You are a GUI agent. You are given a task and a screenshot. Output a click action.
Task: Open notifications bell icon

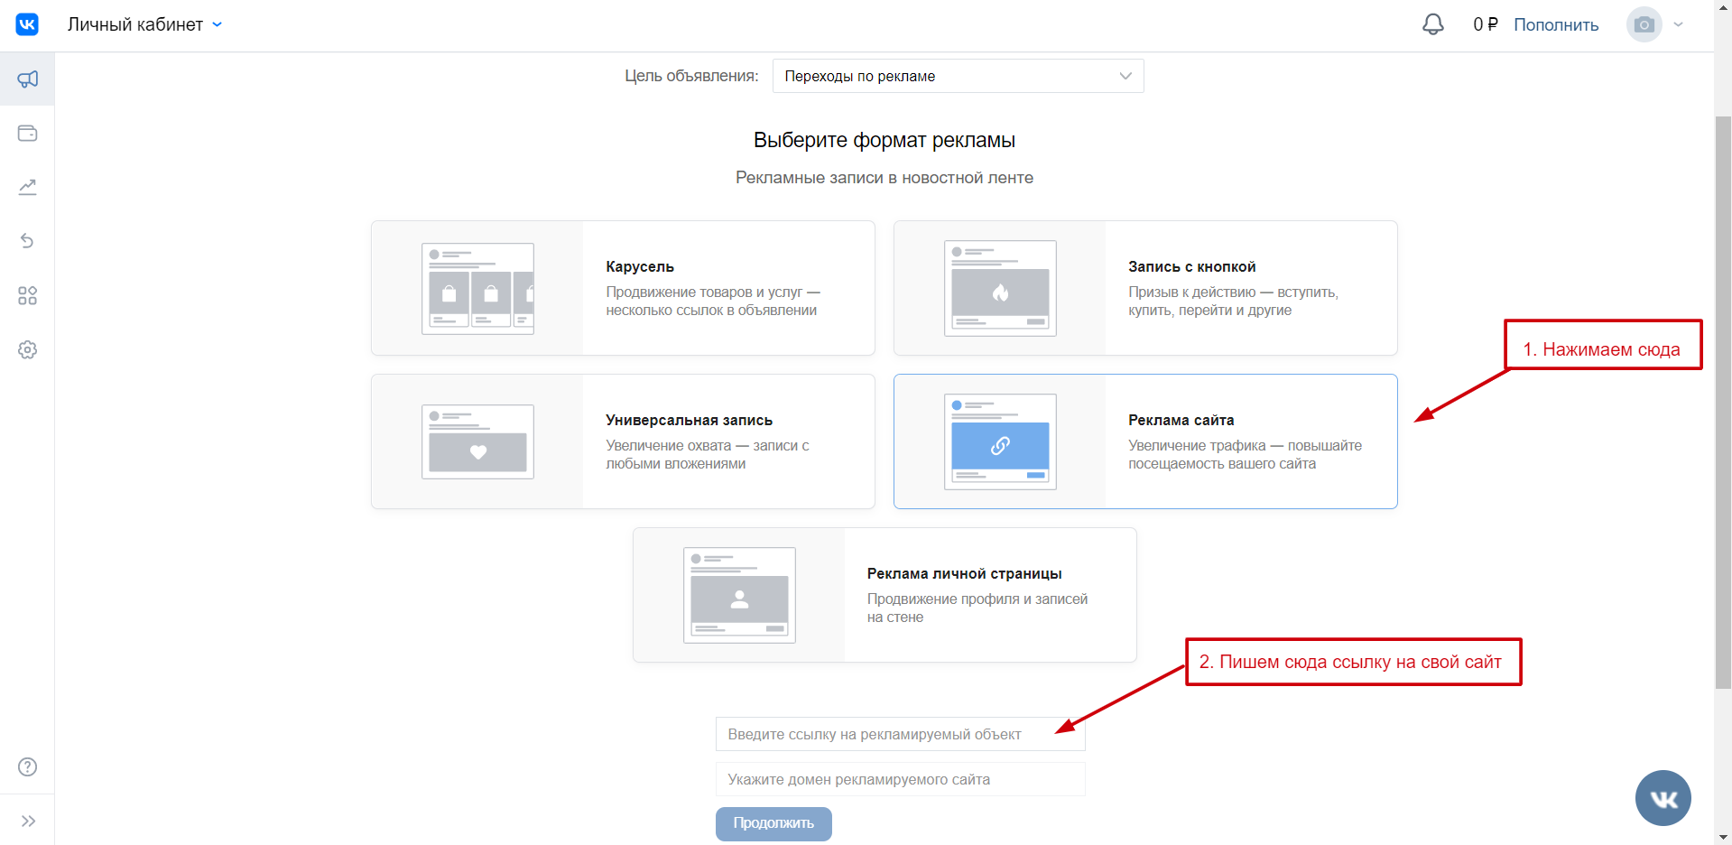tap(1432, 24)
